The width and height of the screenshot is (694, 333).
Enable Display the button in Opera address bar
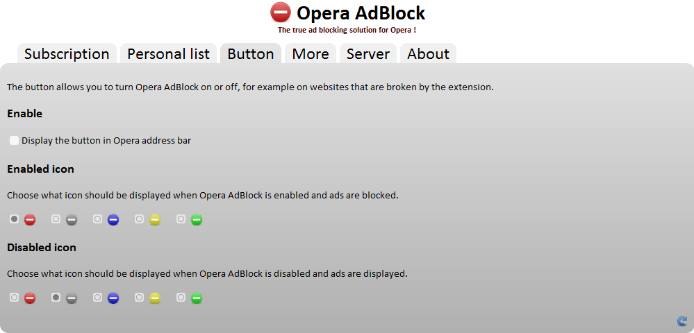pyautogui.click(x=14, y=141)
